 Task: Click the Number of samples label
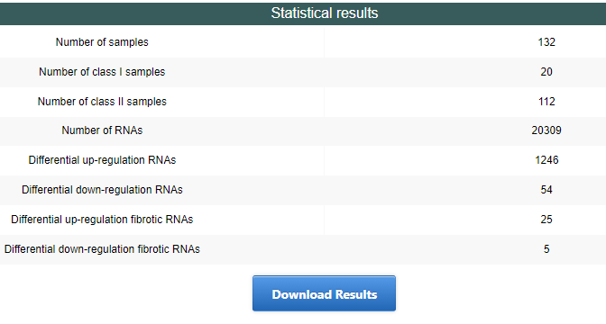click(x=102, y=42)
